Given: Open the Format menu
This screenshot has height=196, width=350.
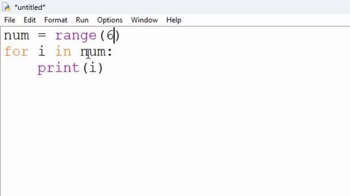Looking at the screenshot, I should coord(56,20).
